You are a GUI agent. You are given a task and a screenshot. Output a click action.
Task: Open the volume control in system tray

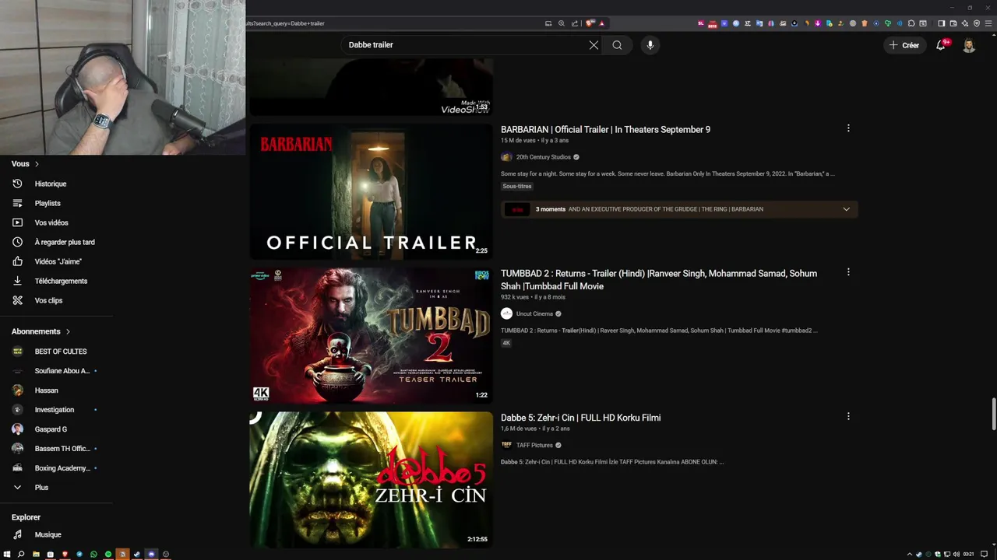pyautogui.click(x=956, y=555)
